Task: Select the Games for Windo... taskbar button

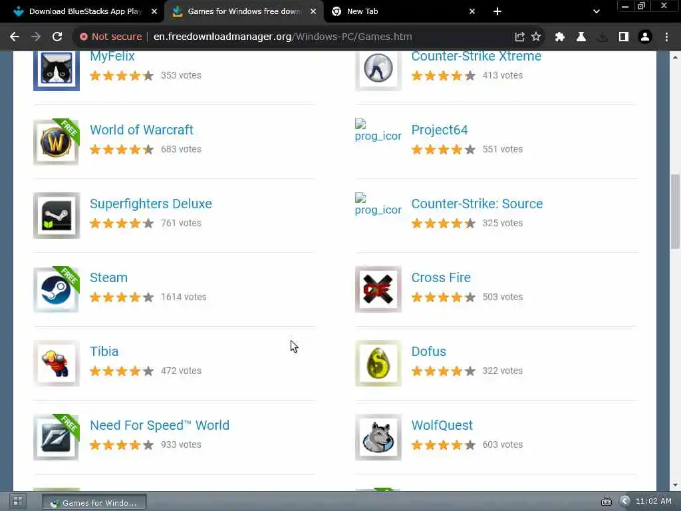Action: click(94, 503)
